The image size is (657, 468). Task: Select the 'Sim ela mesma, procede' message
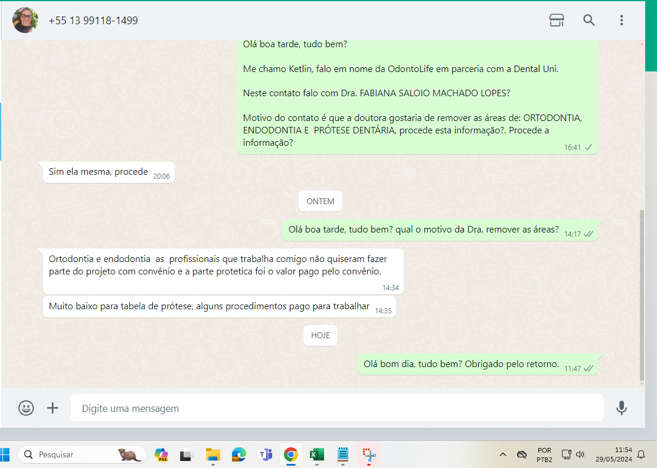click(109, 172)
